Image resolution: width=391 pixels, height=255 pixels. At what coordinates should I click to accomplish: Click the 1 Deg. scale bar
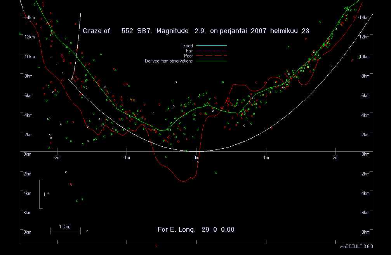(x=65, y=231)
